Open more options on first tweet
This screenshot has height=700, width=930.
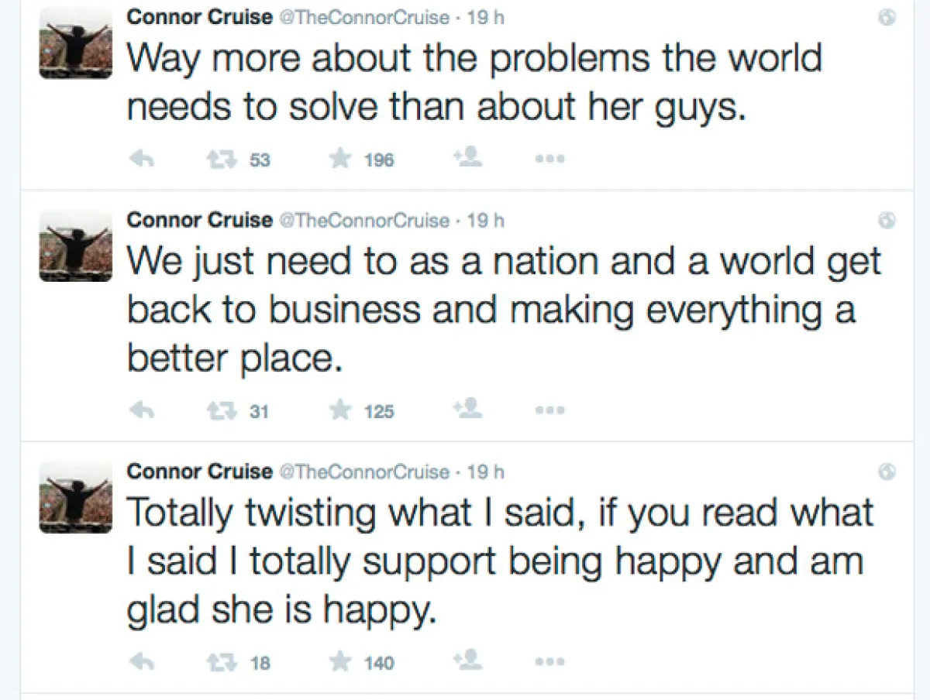click(550, 160)
